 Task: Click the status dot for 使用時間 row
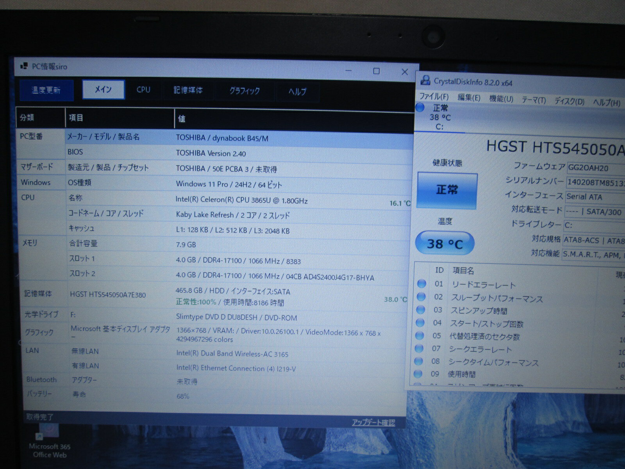point(418,374)
